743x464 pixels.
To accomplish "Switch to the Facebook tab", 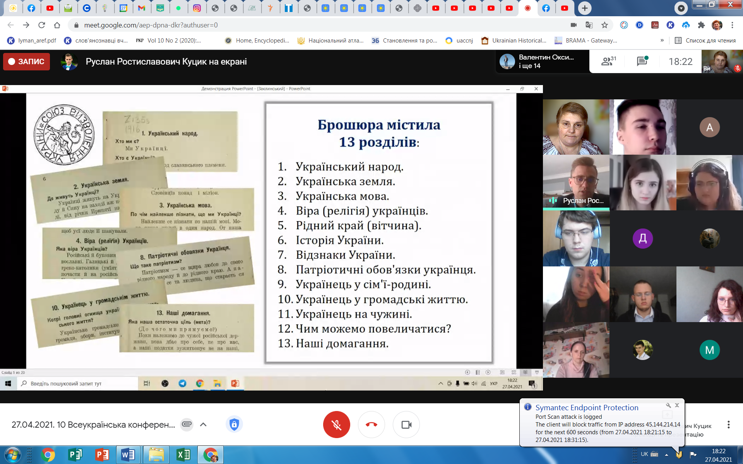I will coord(31,8).
